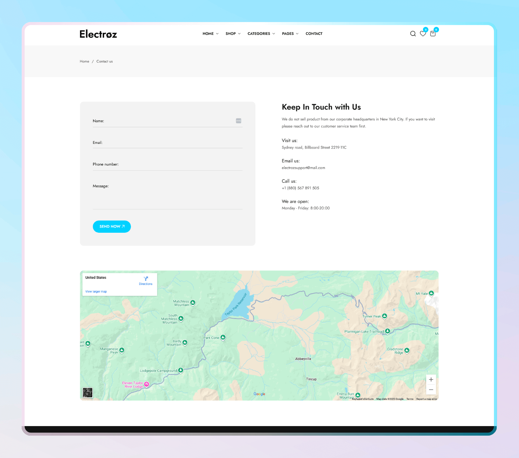Click the phone number +1 (880) 567 891 505
519x458 pixels.
pyautogui.click(x=300, y=188)
